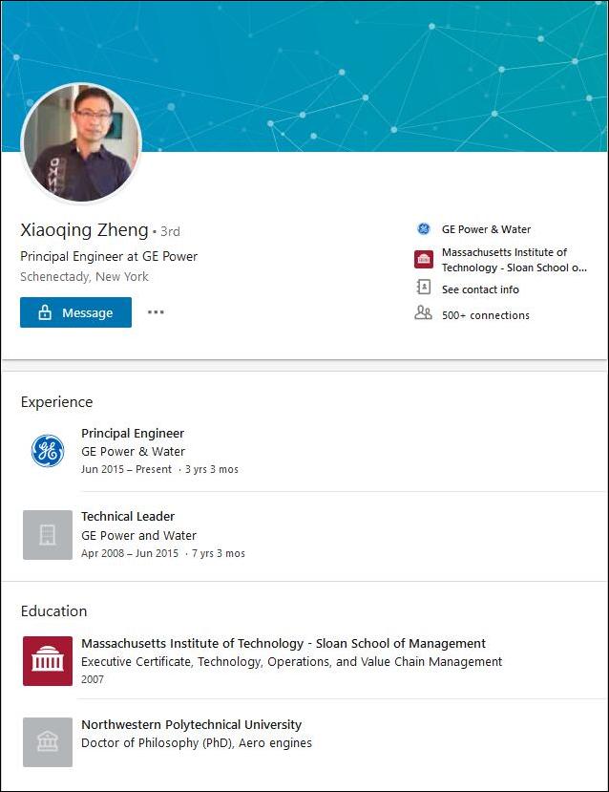Click the contact info card icon
Screen dimensions: 609x792
coord(423,288)
